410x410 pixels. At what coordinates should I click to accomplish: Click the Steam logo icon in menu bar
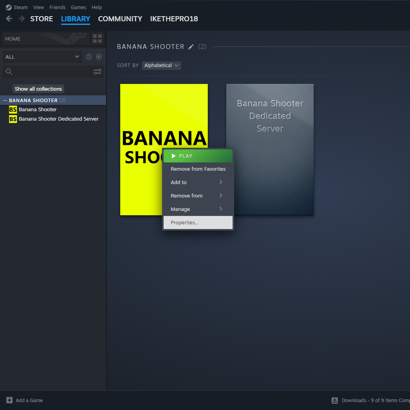(9, 7)
